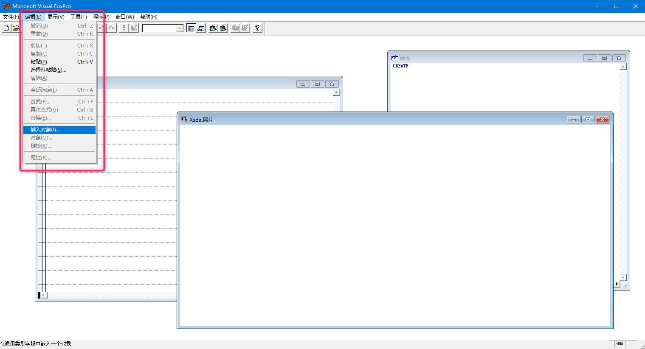The width and height of the screenshot is (645, 349).
Task: Maximize the Xsda.照片 window
Action: pos(588,120)
